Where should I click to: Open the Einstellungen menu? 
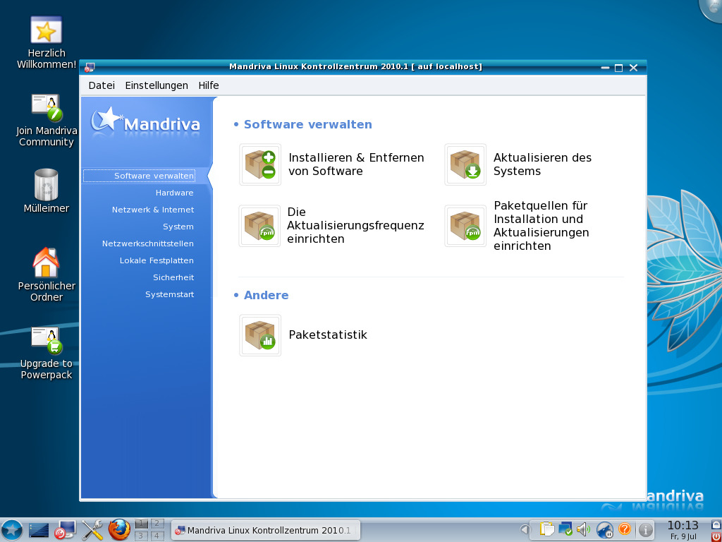[x=157, y=85]
